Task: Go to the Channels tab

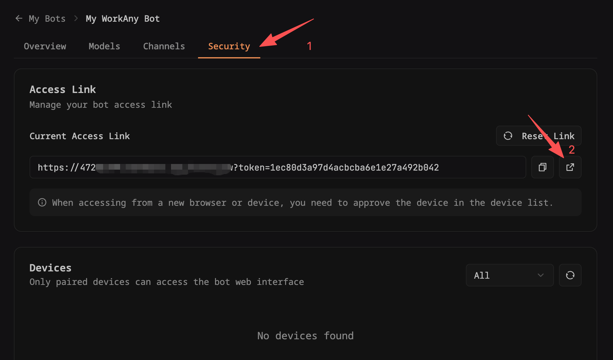Action: tap(164, 46)
